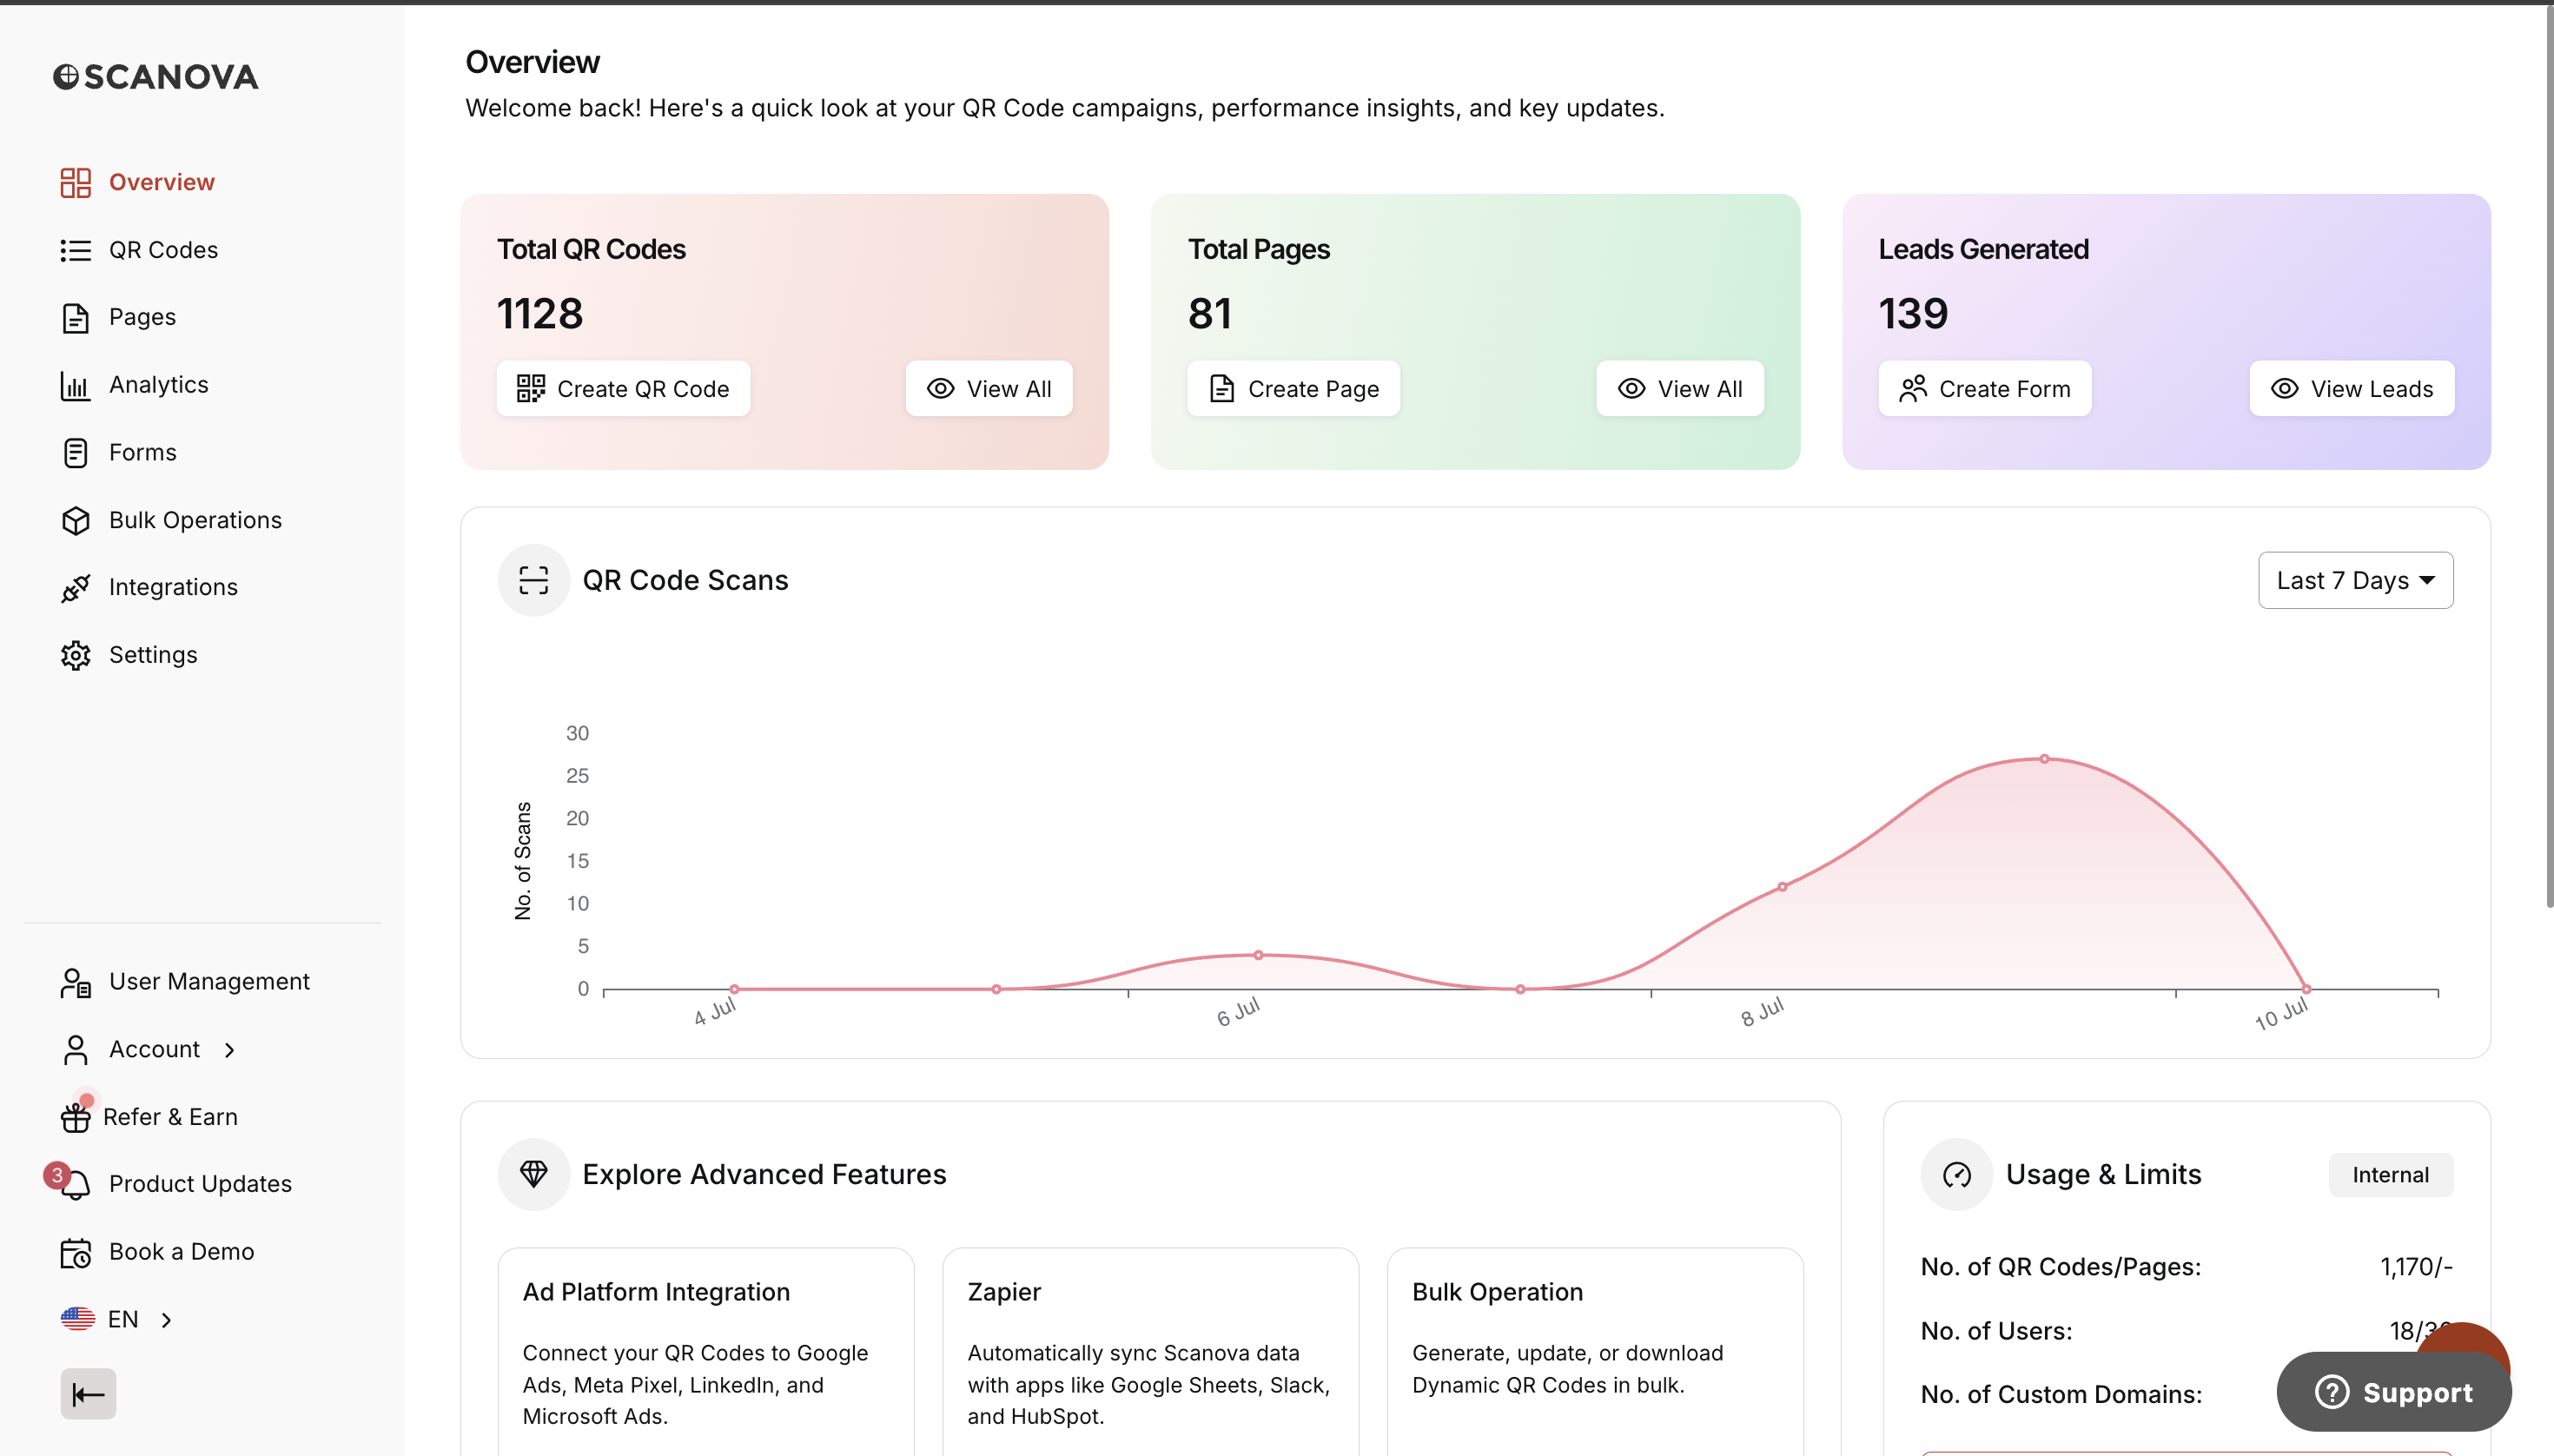This screenshot has height=1456, width=2554.
Task: Open the Settings gear icon
Action: (x=76, y=655)
